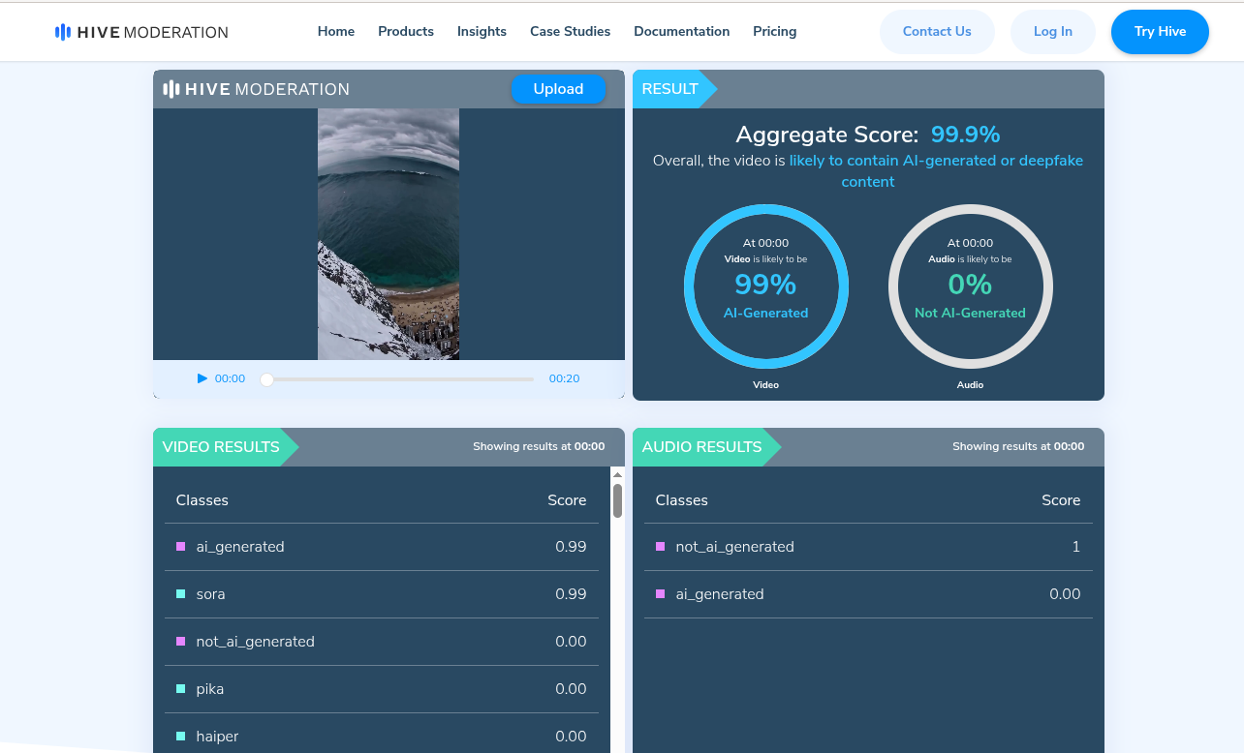Click the pika row in Video Results
This screenshot has height=753, width=1244.
(x=382, y=689)
